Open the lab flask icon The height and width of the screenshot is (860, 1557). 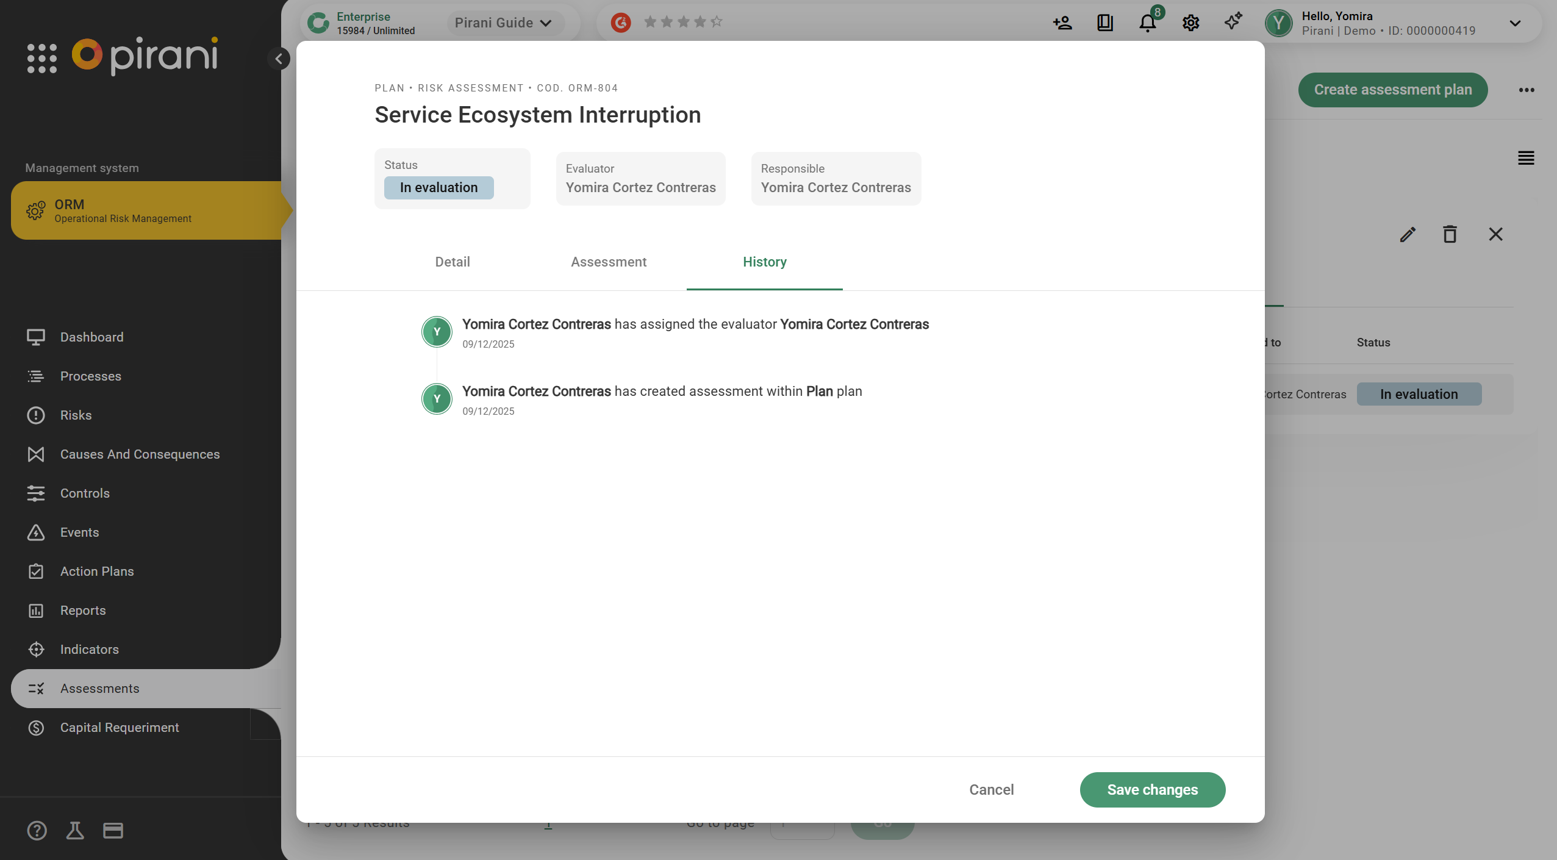75,830
